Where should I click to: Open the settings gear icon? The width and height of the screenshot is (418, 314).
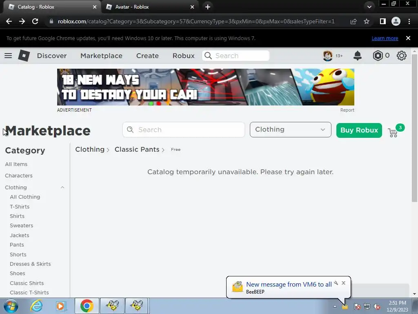[402, 56]
